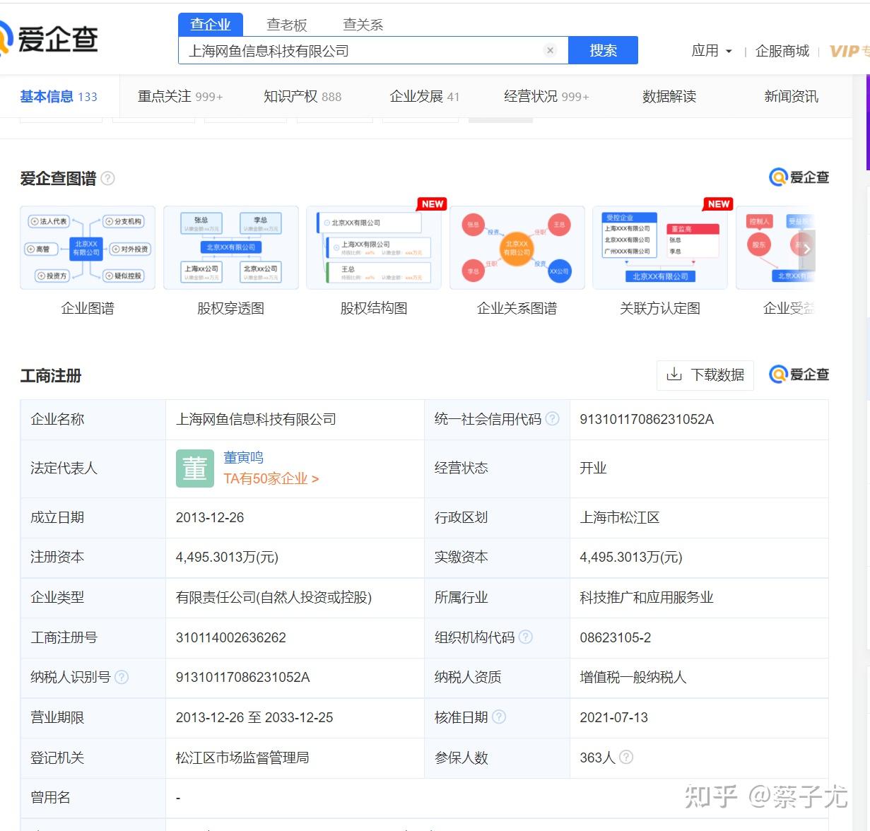Click the 下载数据 button
The width and height of the screenshot is (870, 831).
point(705,375)
